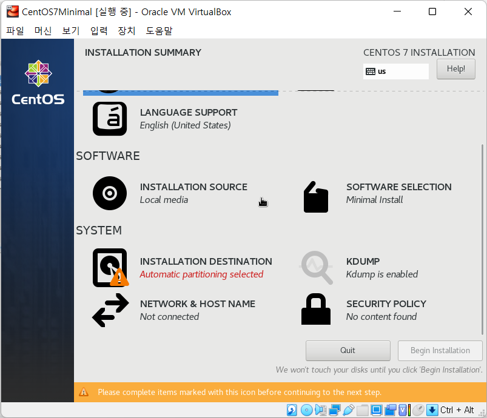Click warning icon in orange notification bar
This screenshot has height=418, width=487.
click(x=84, y=392)
